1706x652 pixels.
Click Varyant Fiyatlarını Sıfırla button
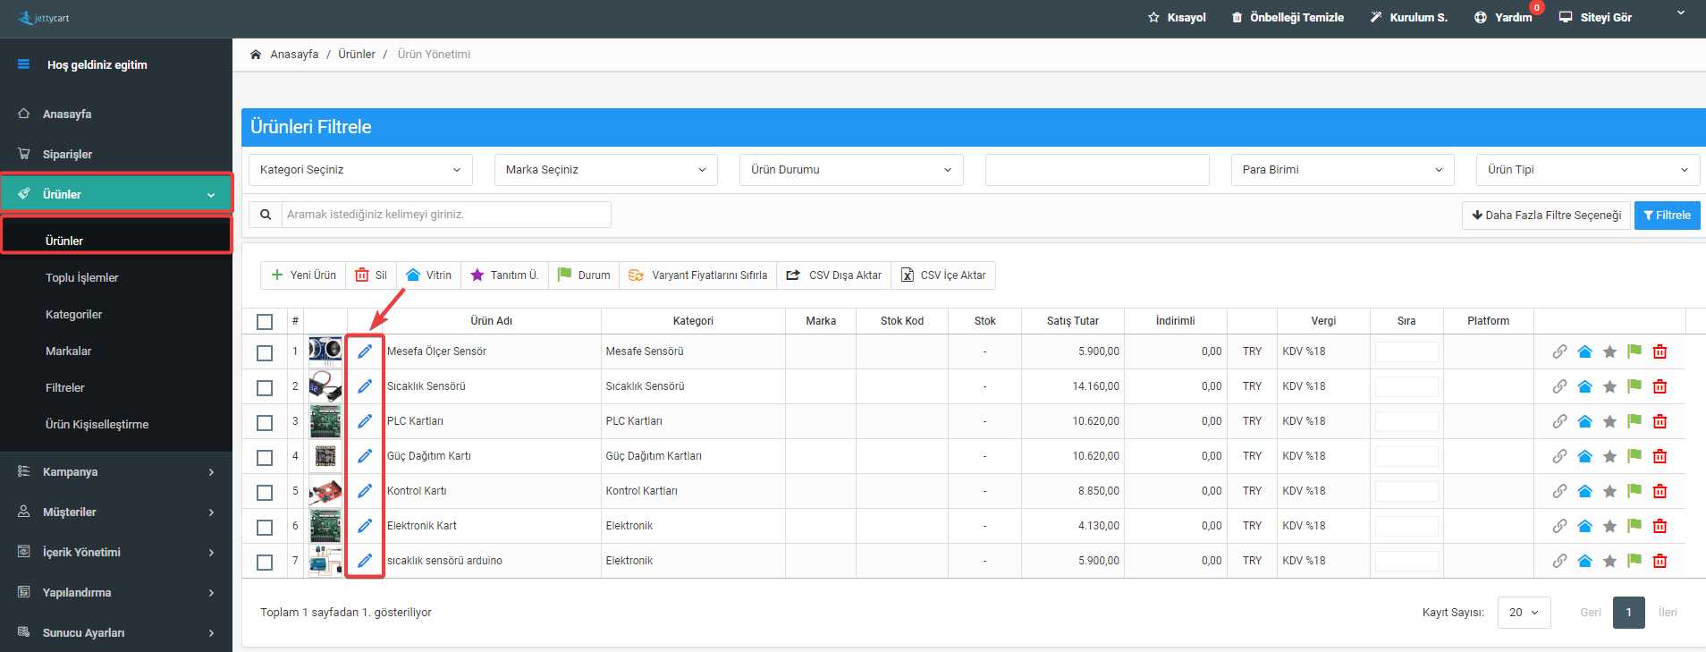pos(697,275)
